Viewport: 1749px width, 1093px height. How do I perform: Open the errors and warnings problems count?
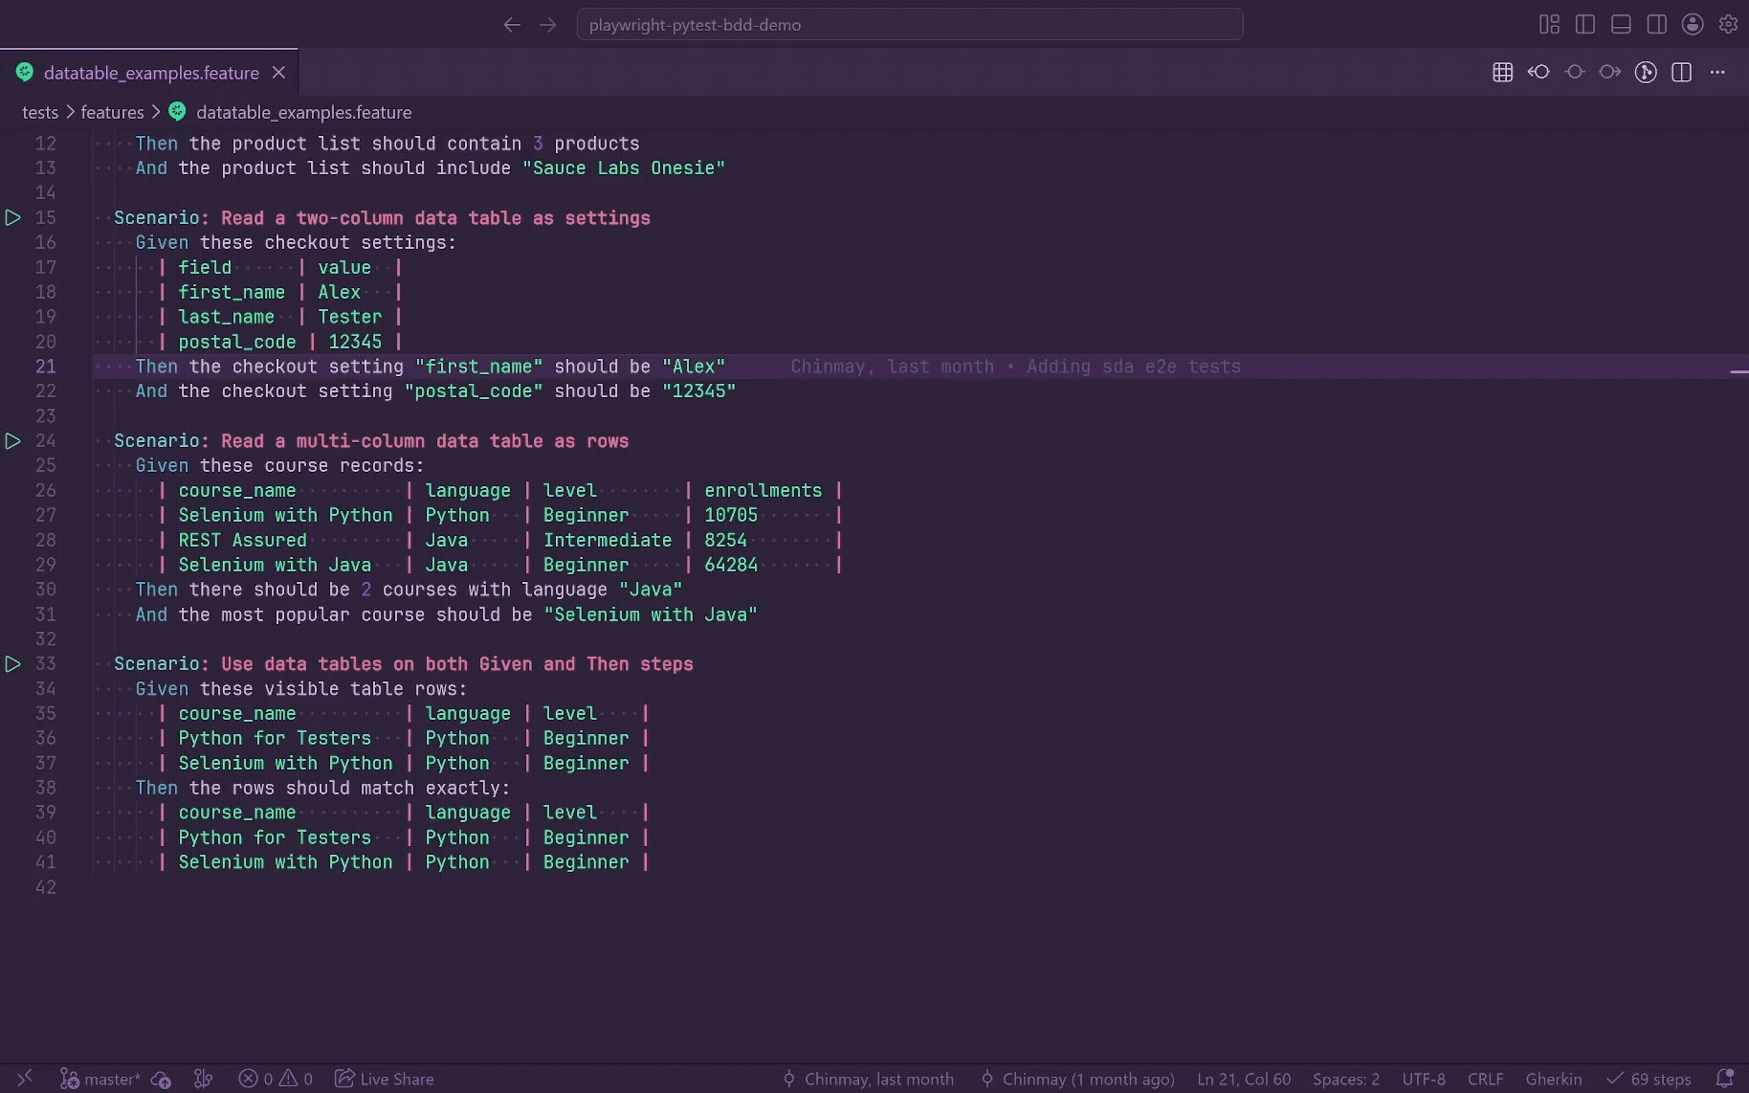276,1079
